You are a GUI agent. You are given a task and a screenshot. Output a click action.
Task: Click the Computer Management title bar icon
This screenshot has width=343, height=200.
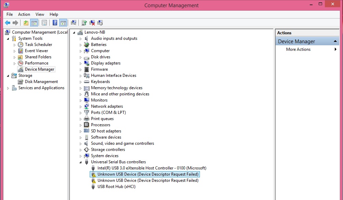(7, 5)
